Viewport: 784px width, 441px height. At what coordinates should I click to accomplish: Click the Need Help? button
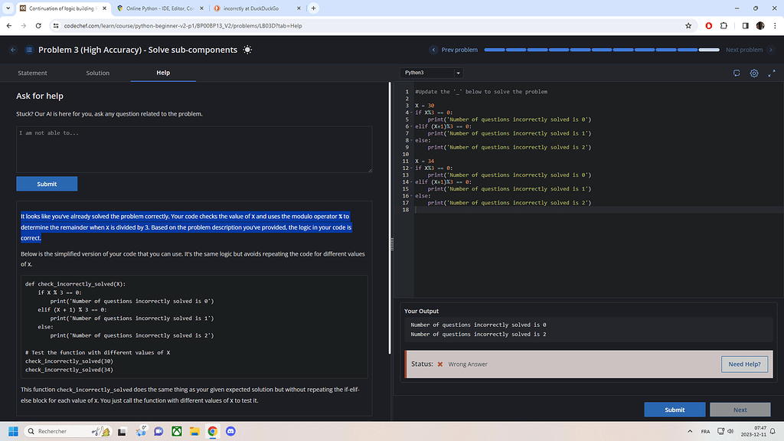pos(743,364)
